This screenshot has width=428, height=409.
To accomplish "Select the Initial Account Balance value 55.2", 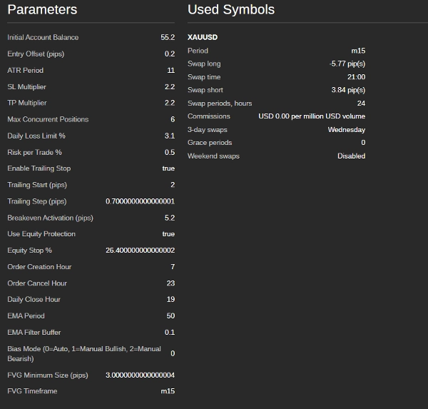I will coord(168,37).
